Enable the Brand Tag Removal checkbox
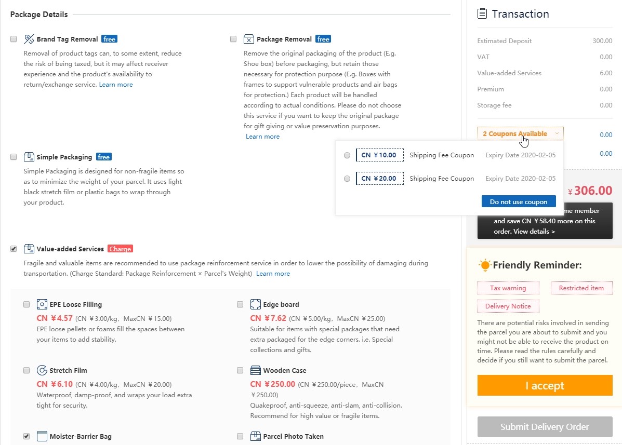The width and height of the screenshot is (622, 445). [14, 39]
